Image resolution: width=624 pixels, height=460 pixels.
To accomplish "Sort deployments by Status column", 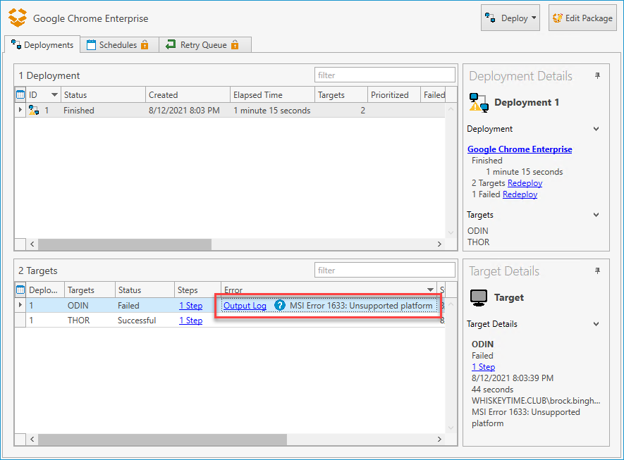I will pos(103,94).
